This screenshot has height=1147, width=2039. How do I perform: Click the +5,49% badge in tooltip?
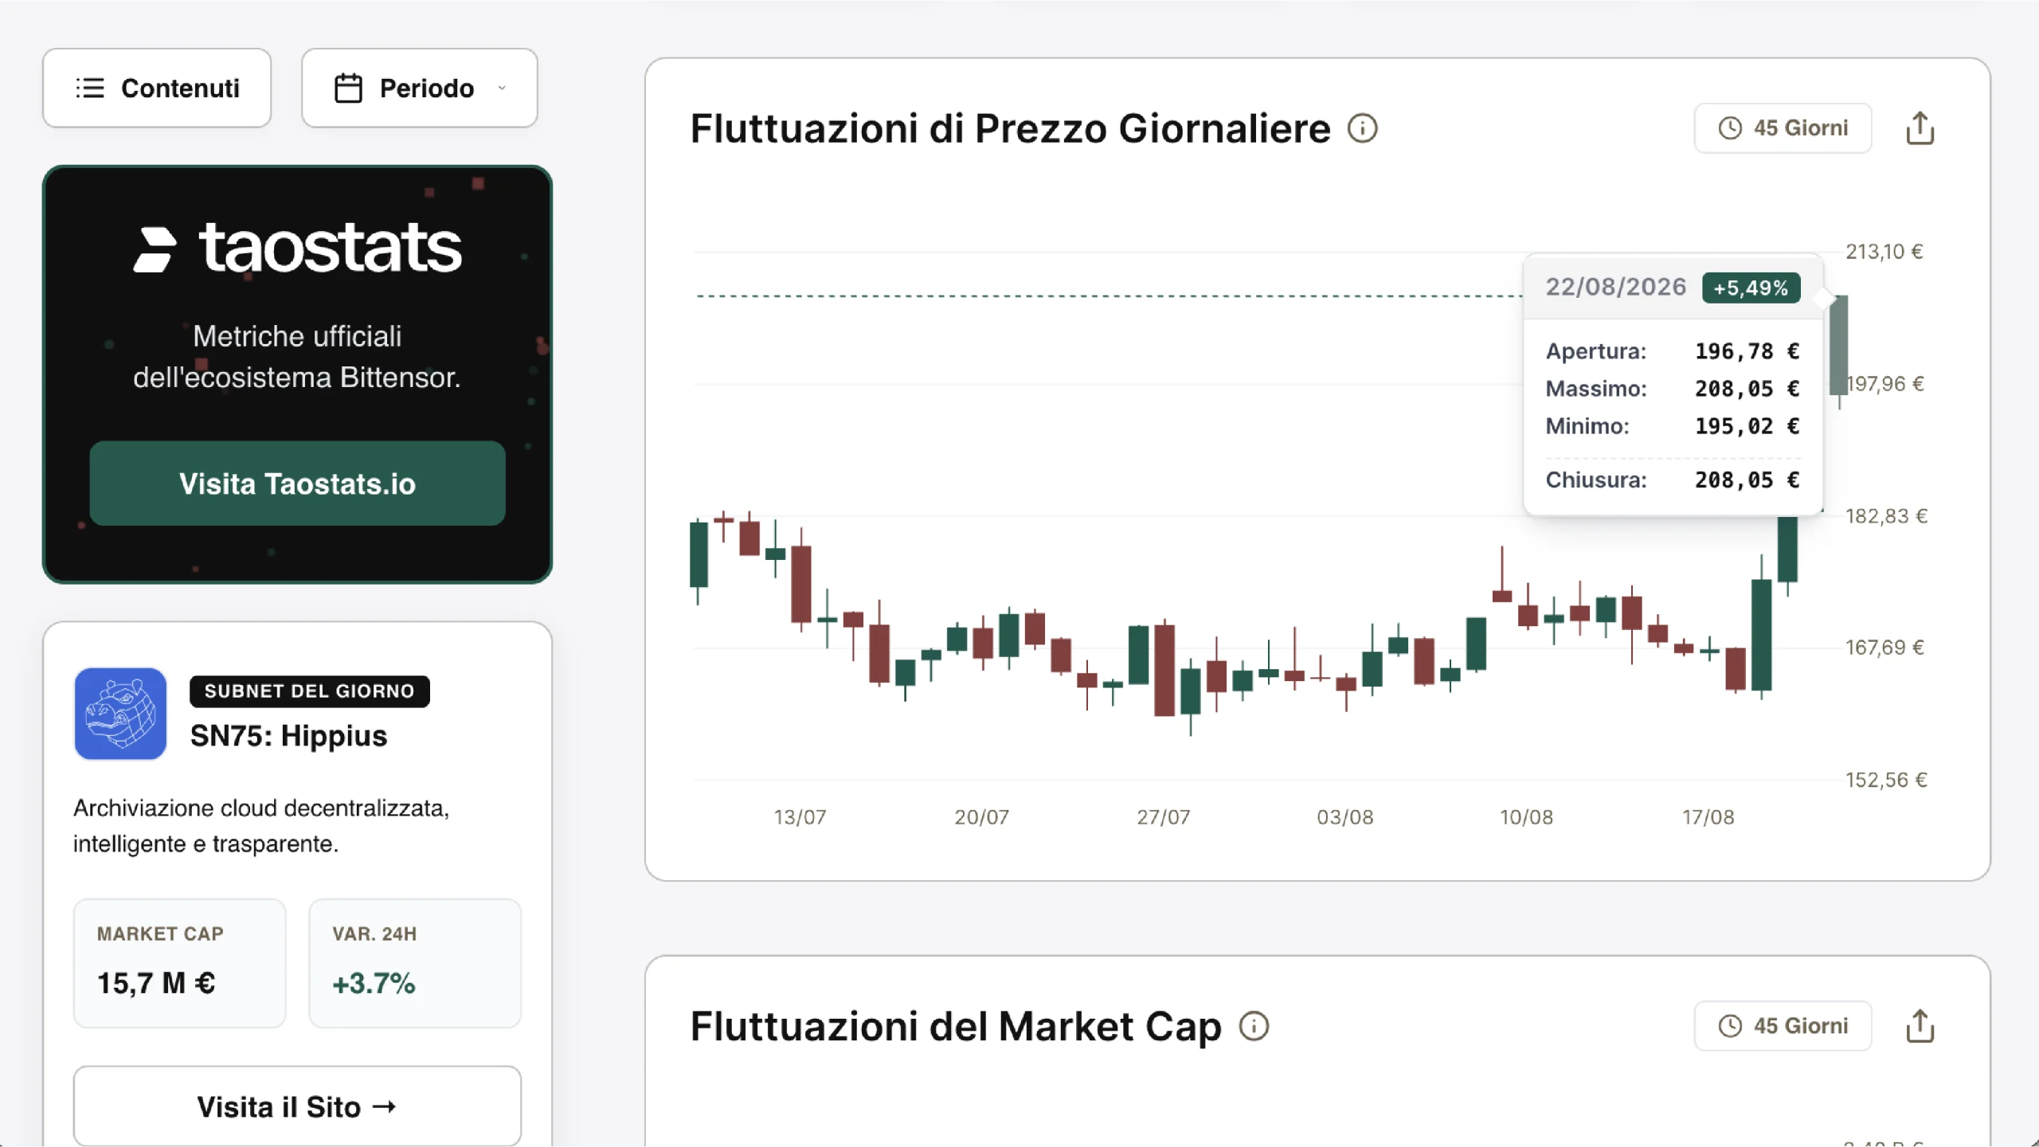point(1751,288)
